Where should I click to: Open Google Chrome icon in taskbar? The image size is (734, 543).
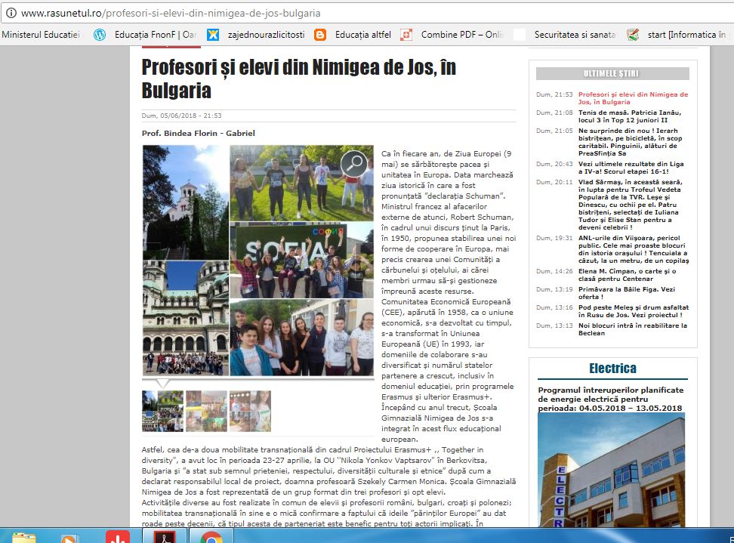[x=211, y=537]
